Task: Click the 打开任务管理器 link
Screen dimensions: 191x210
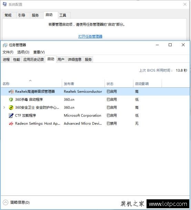Action: [x=90, y=37]
